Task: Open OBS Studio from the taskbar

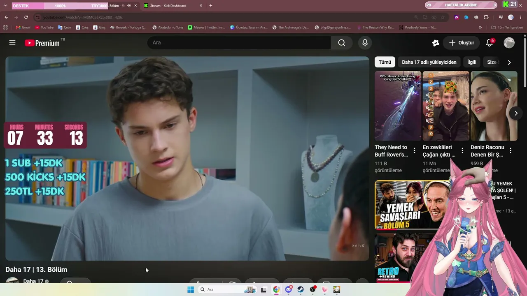Action: [313, 289]
